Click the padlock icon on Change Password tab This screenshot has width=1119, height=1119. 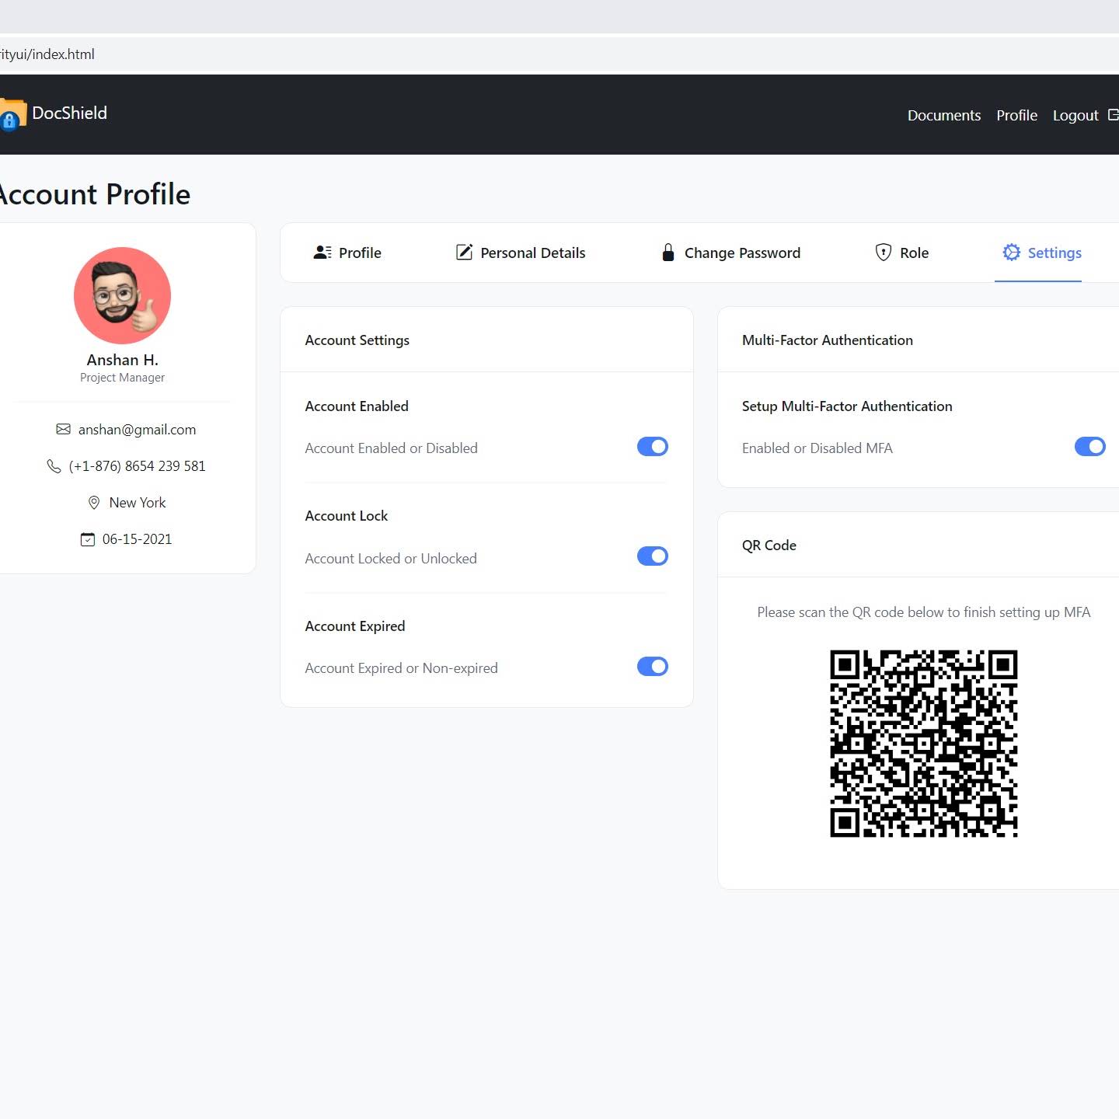(x=668, y=253)
